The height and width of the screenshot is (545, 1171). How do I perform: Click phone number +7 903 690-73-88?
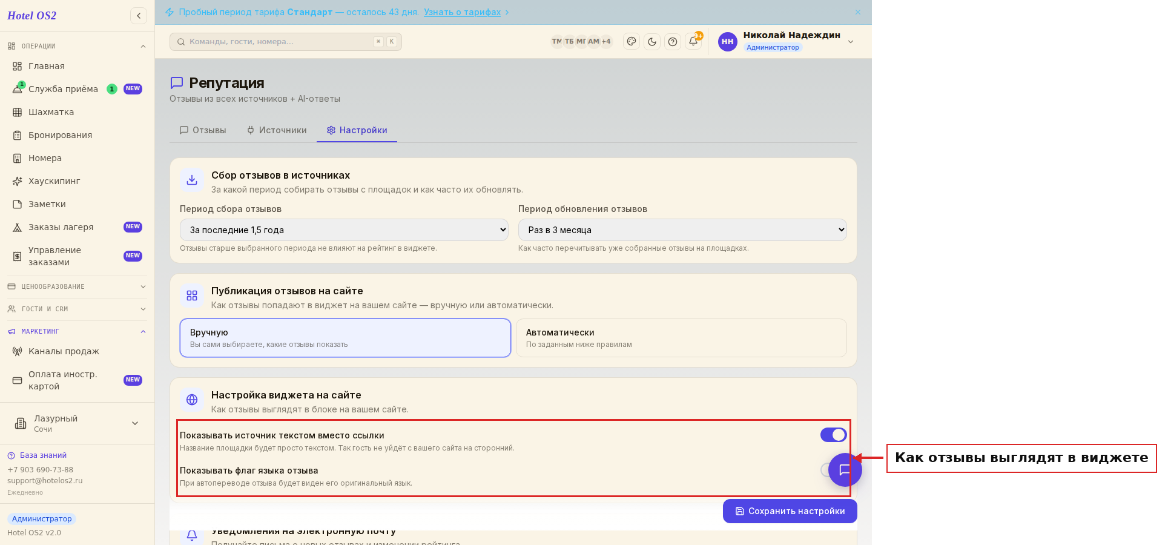tap(40, 470)
